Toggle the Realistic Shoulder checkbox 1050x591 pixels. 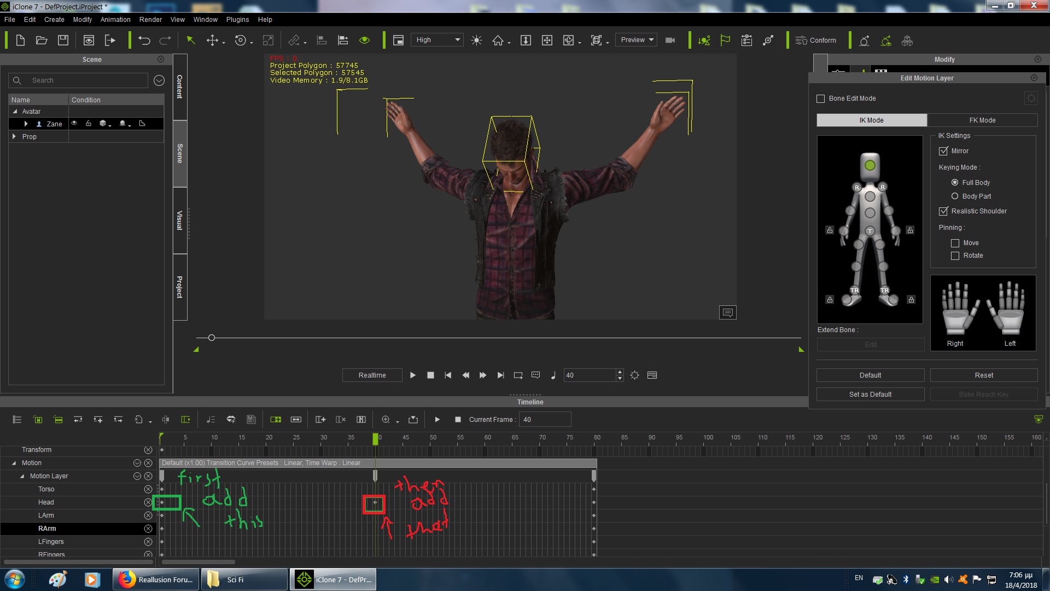click(x=943, y=211)
